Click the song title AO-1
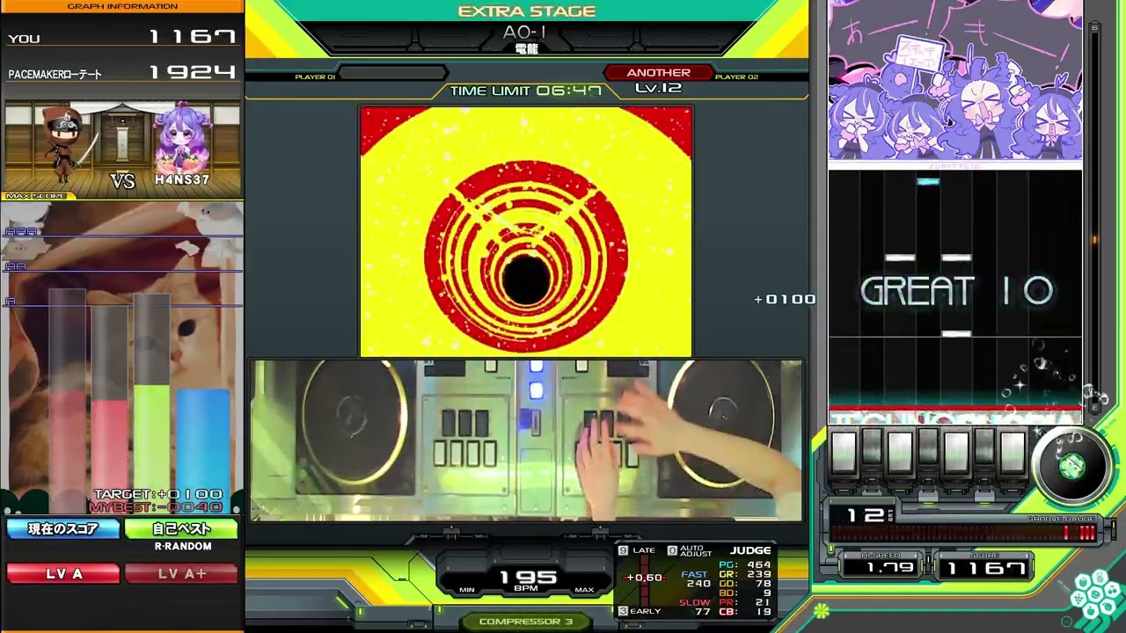The width and height of the screenshot is (1126, 633). [525, 33]
